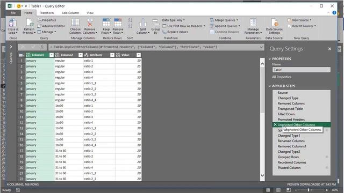Click the Combine Binaries button

point(225,32)
